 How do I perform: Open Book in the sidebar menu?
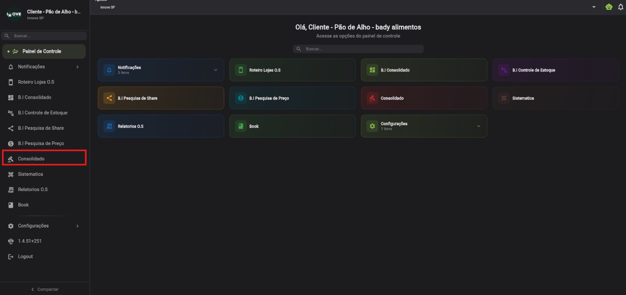tap(44, 205)
